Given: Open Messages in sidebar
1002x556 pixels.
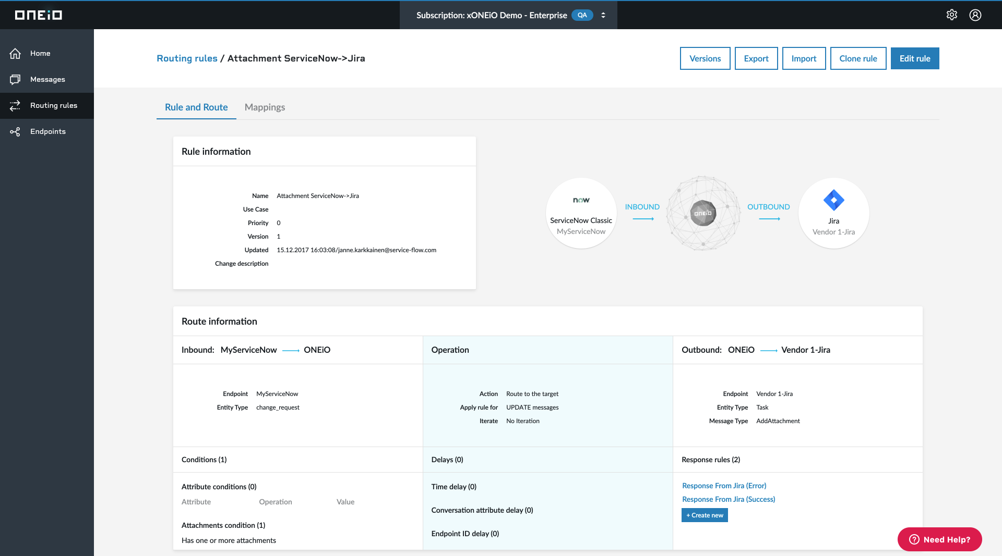Looking at the screenshot, I should (47, 79).
